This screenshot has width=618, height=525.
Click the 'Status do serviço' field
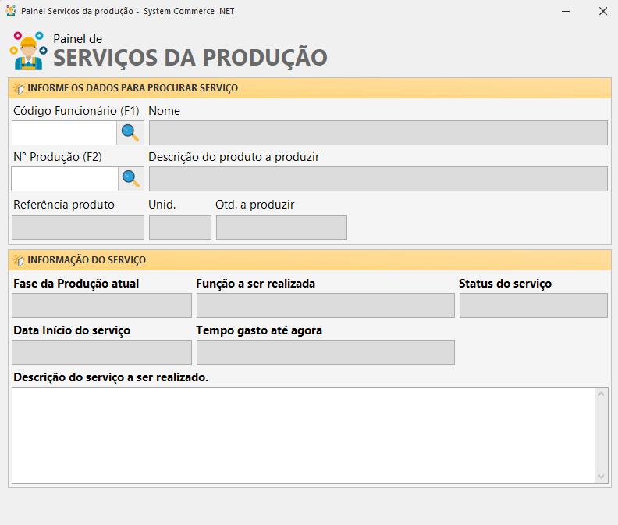[x=533, y=305]
